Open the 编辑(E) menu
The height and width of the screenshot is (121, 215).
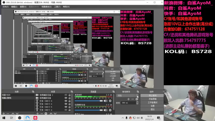[14, 7]
